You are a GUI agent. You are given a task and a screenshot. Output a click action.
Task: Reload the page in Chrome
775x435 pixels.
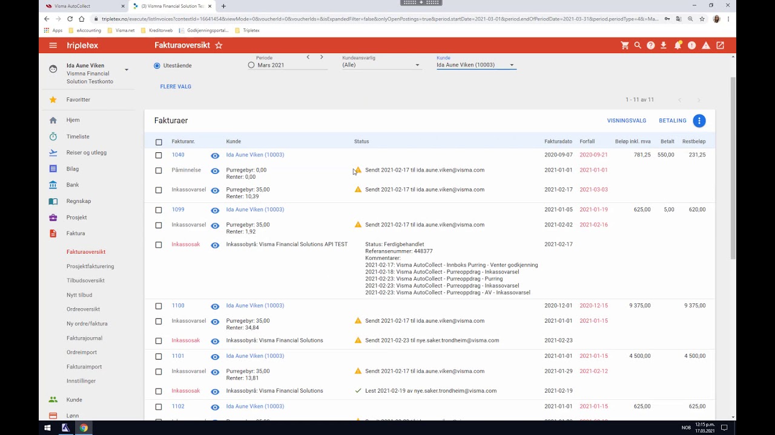click(70, 19)
